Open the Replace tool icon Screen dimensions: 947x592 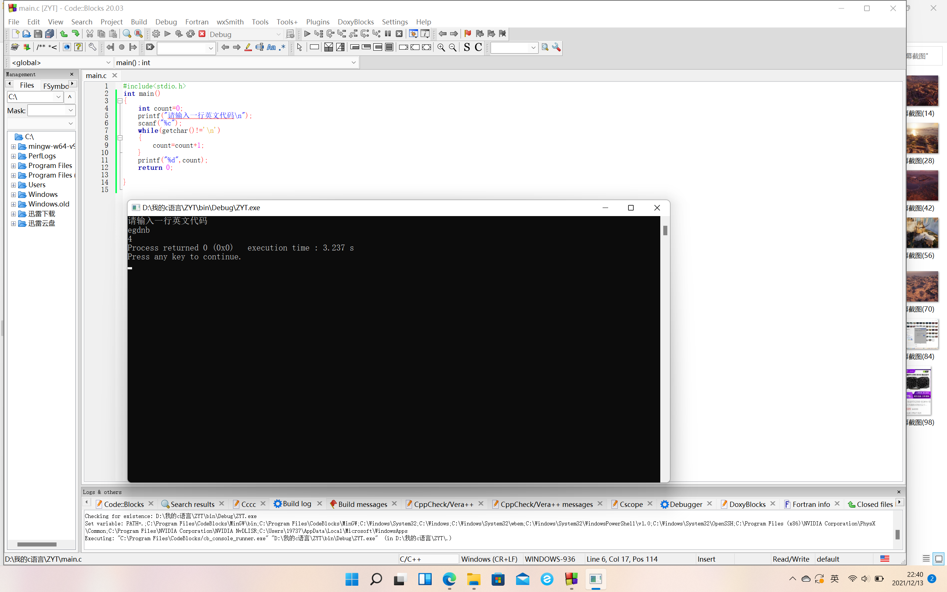click(x=138, y=34)
